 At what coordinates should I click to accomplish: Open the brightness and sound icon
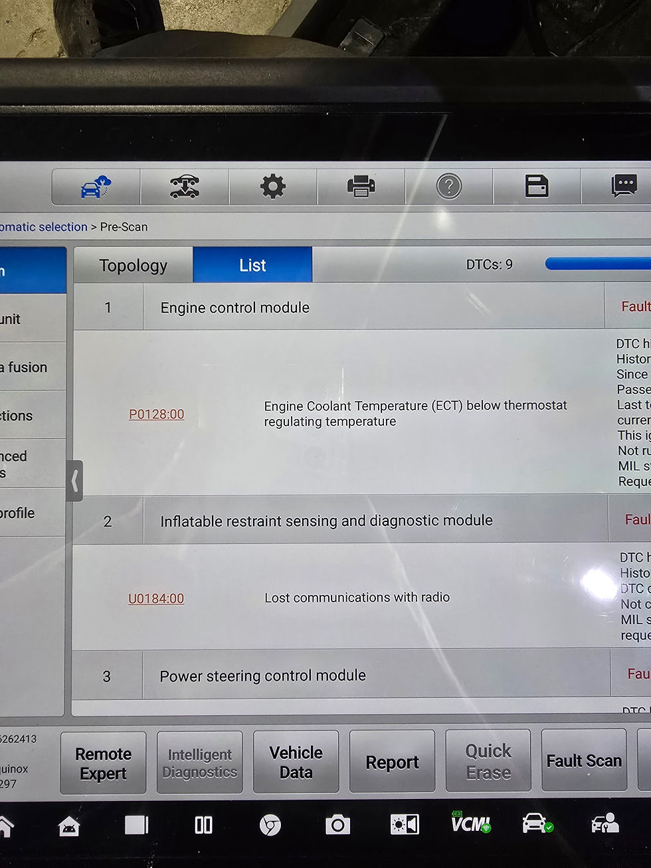pyautogui.click(x=405, y=825)
